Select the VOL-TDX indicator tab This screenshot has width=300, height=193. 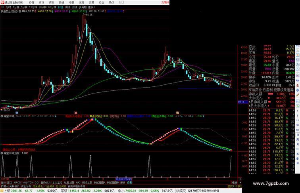pyautogui.click(x=28, y=183)
